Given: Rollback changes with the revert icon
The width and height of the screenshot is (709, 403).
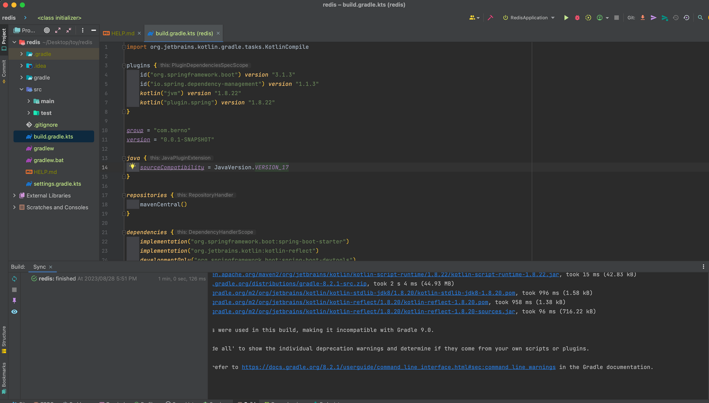Looking at the screenshot, I should pyautogui.click(x=686, y=18).
